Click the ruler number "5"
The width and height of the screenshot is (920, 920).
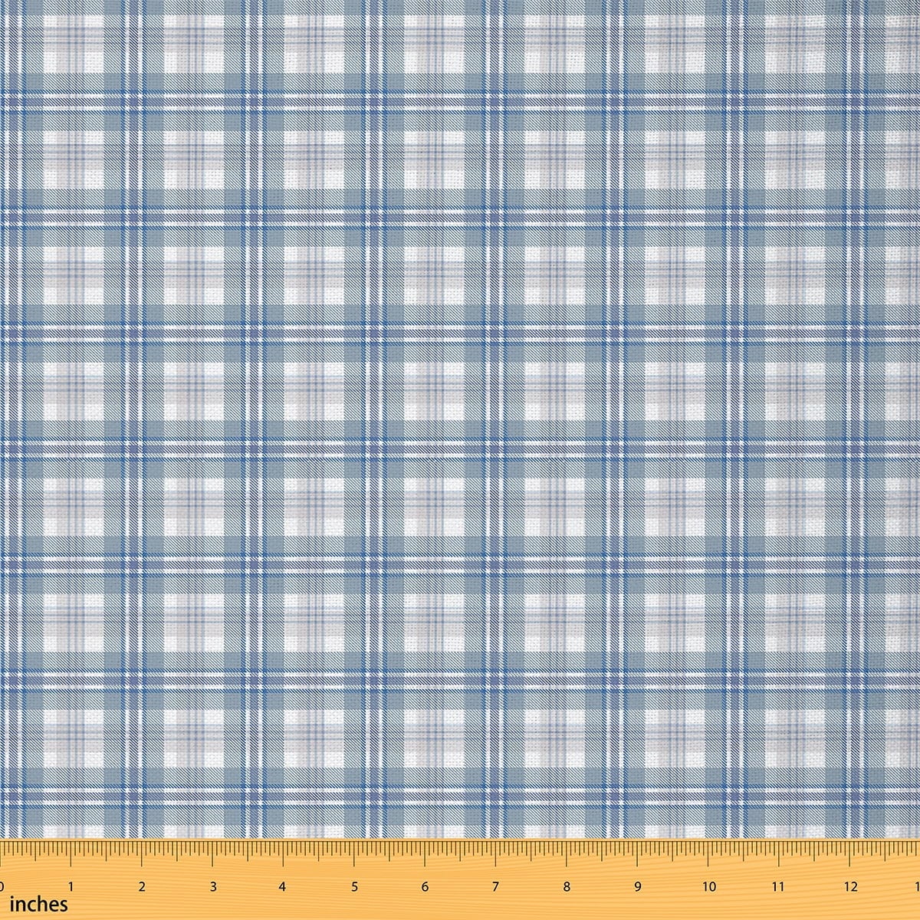point(354,887)
